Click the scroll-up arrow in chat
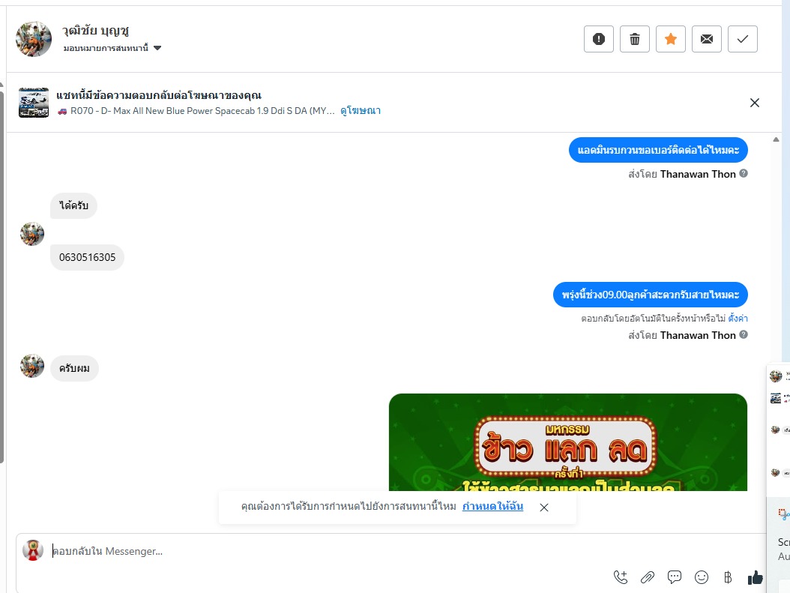The height and width of the screenshot is (593, 790). coord(776,139)
